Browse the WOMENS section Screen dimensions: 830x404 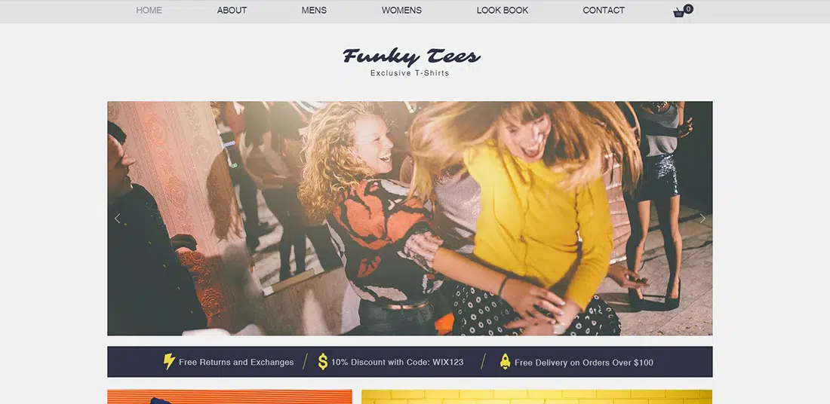(x=401, y=10)
